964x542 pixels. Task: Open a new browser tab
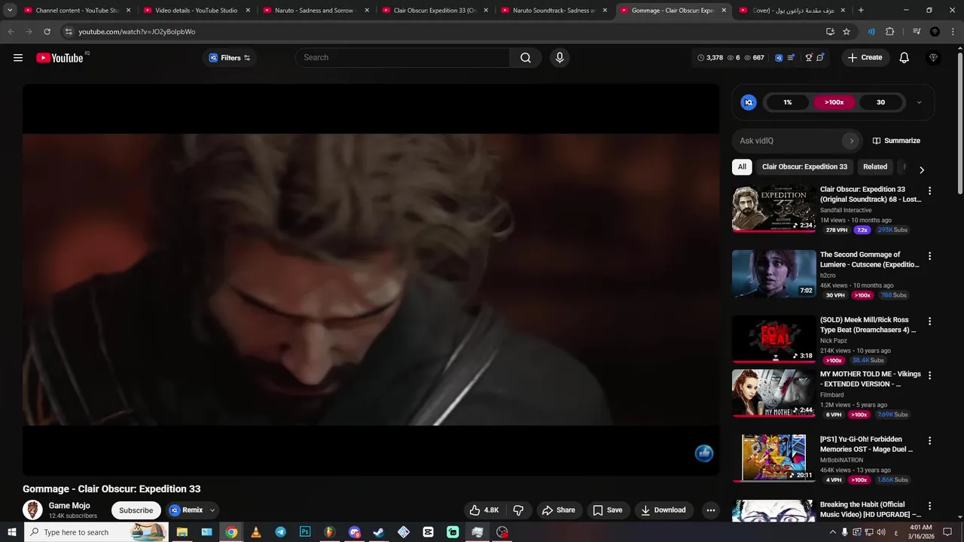point(861,11)
